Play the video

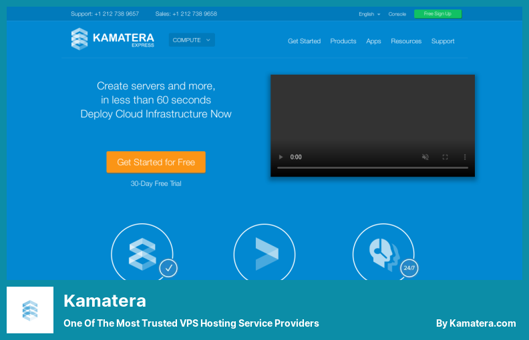click(281, 157)
